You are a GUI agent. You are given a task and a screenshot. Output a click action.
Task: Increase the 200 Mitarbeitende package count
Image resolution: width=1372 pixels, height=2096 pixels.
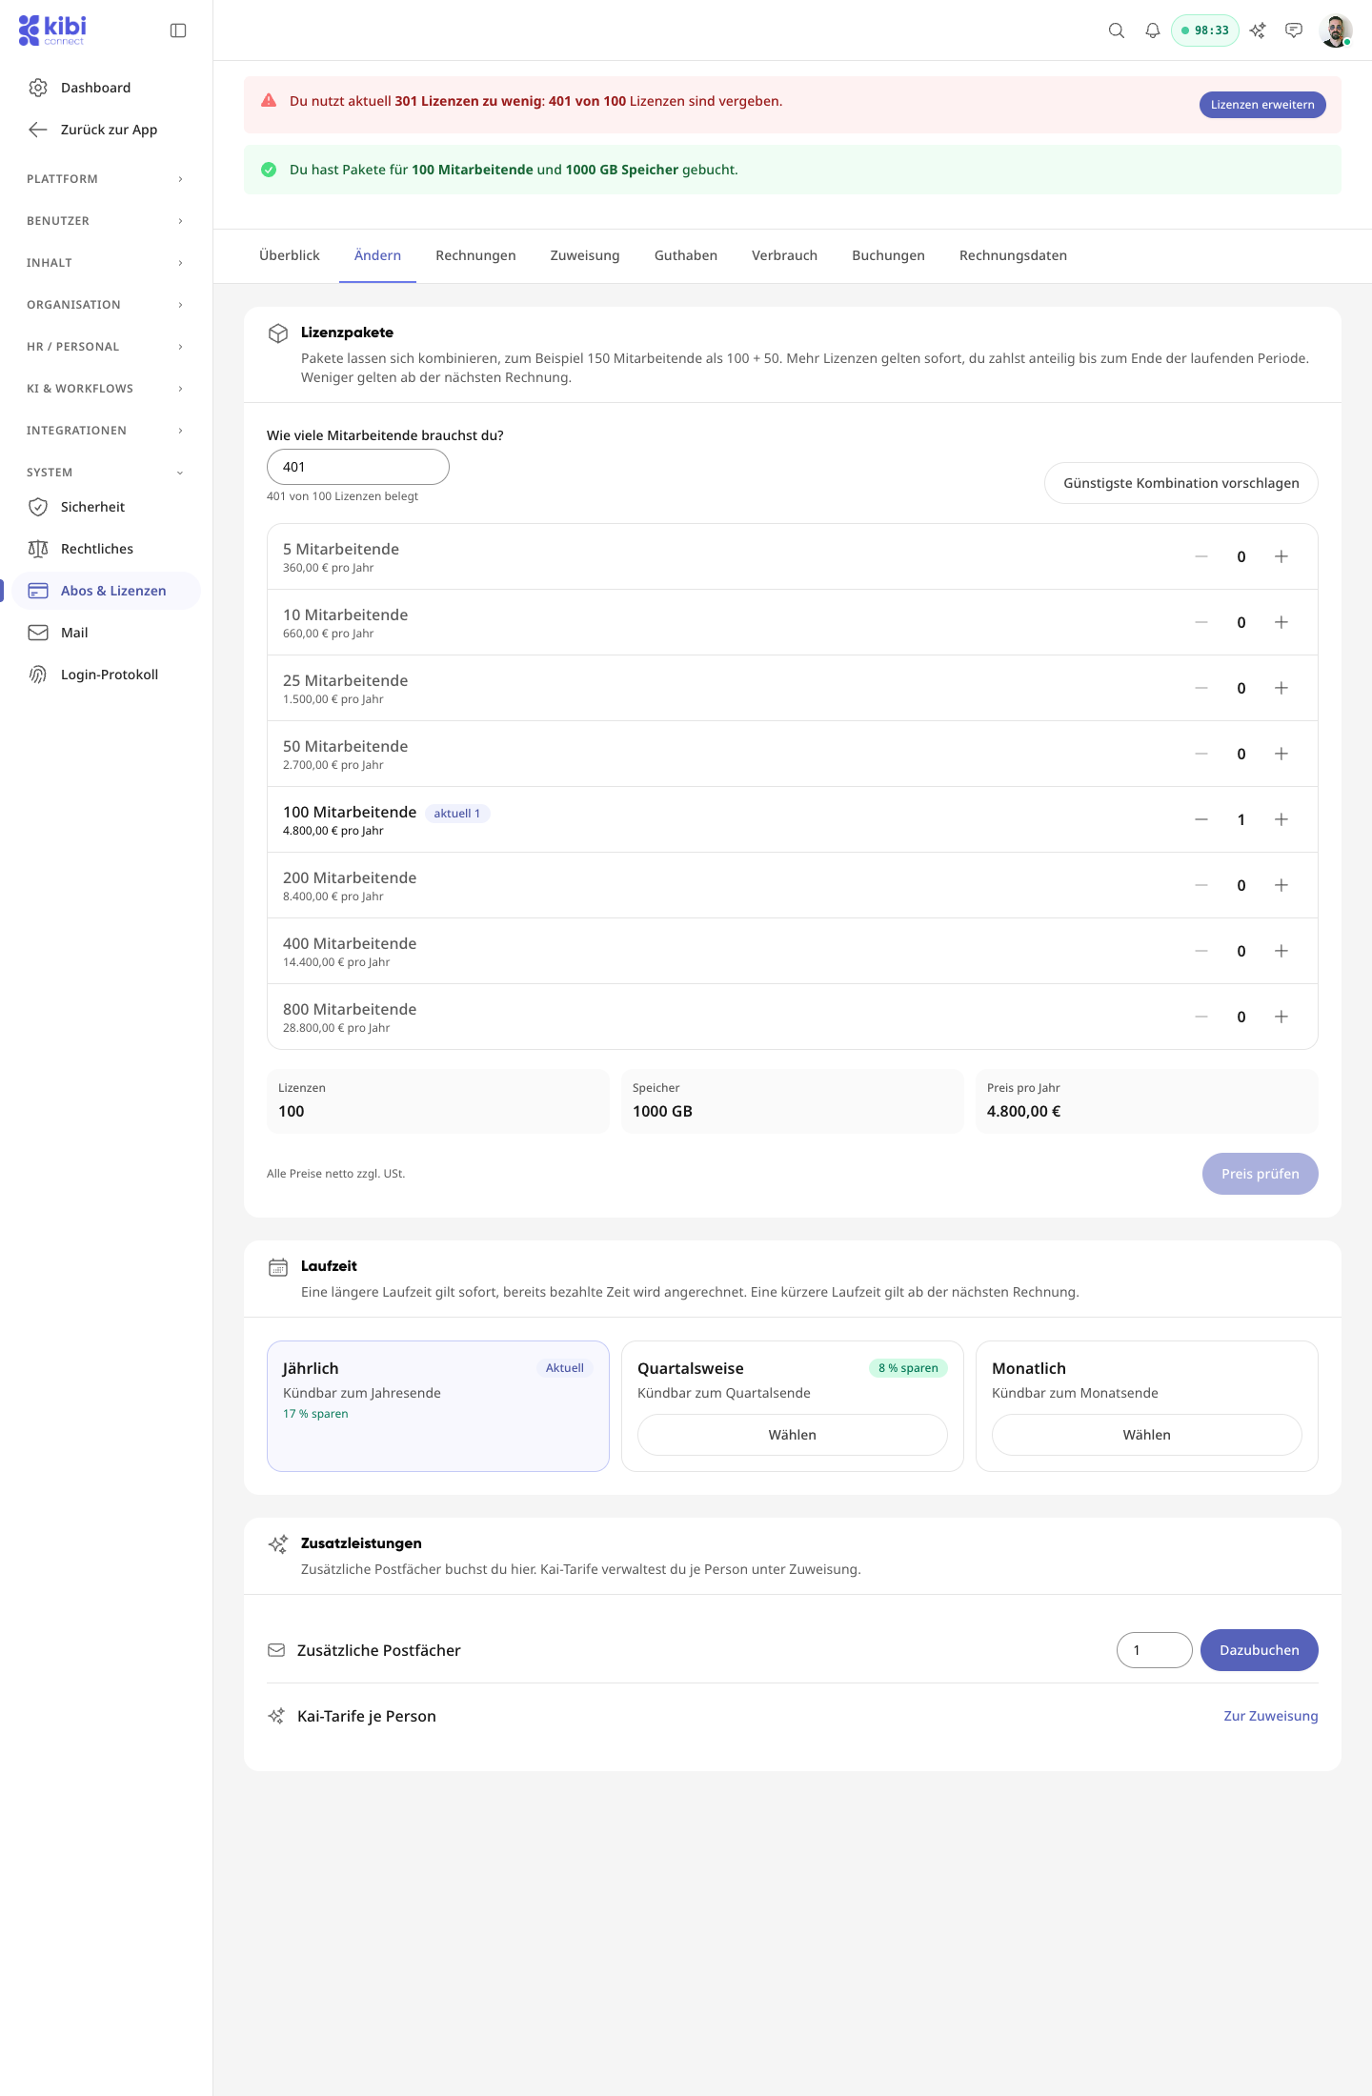click(x=1281, y=885)
